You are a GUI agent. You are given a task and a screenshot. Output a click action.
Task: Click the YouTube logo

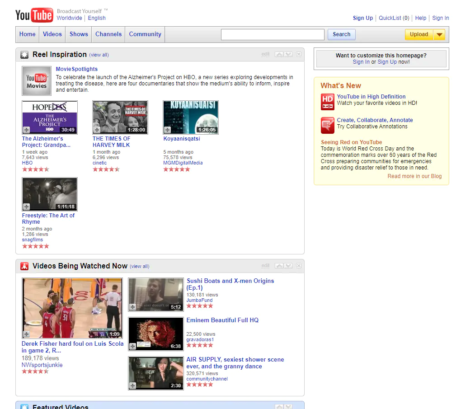tap(34, 15)
